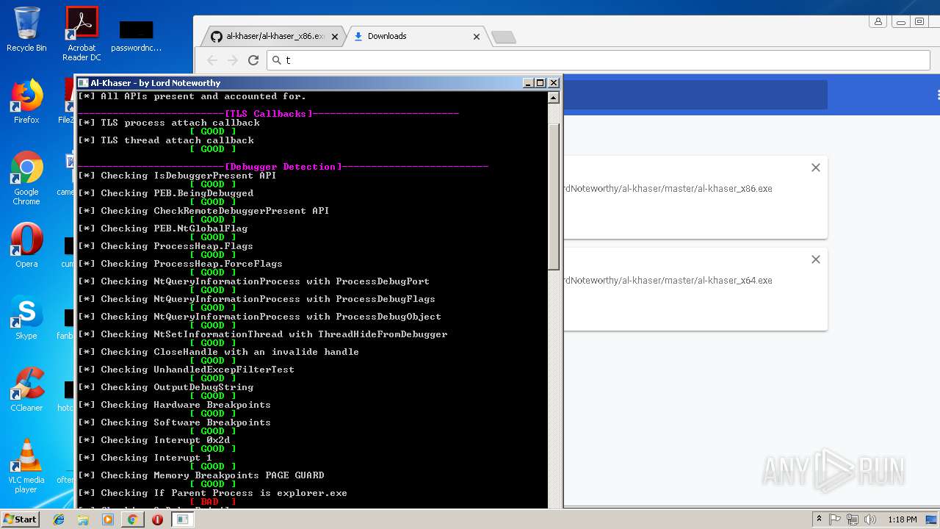Open Internet Explorer from the taskbar
Viewport: 940px width, 529px height.
click(x=59, y=519)
